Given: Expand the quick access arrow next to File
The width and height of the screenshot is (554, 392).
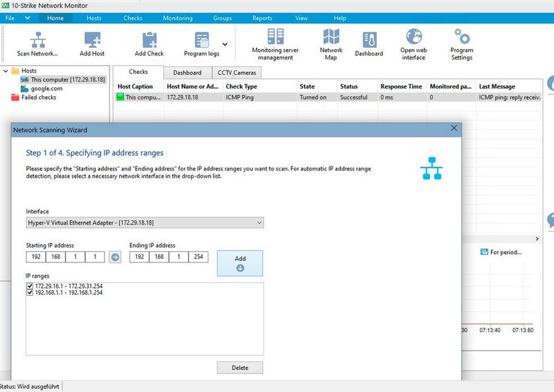Looking at the screenshot, I should 27,18.
